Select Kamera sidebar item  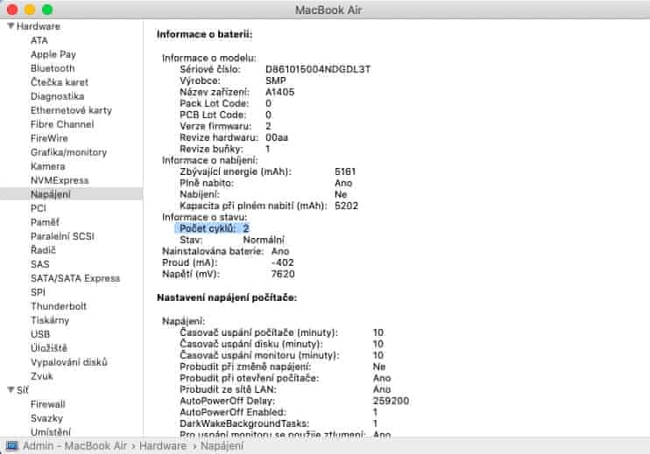[x=47, y=166]
